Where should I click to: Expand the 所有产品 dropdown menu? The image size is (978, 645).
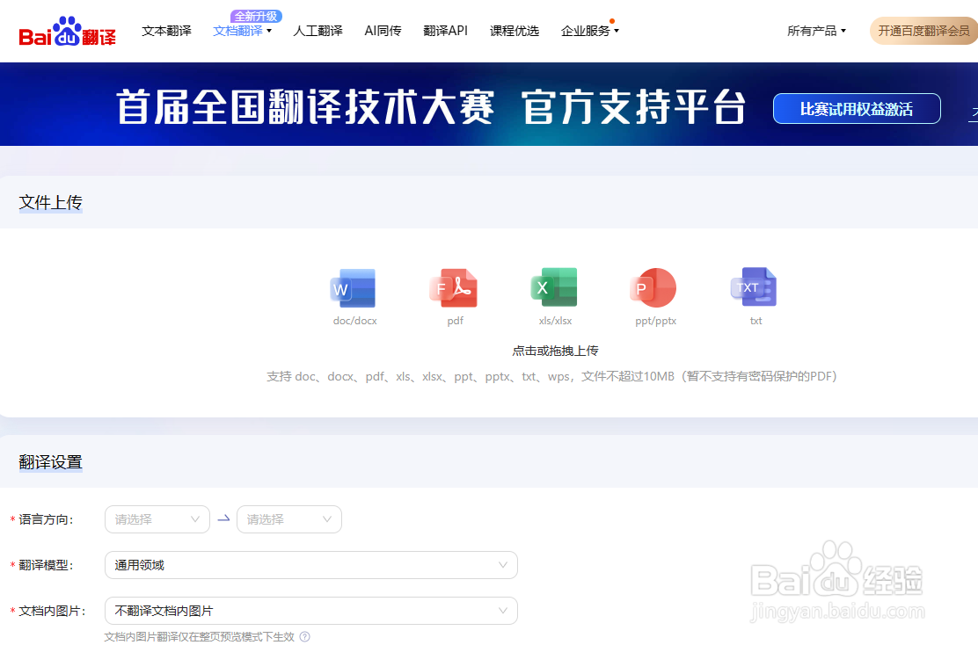816,30
